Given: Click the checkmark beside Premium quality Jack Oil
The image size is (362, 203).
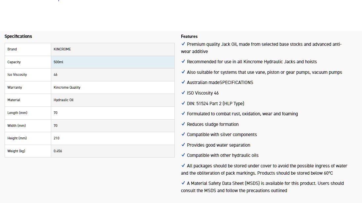Looking at the screenshot, I should (x=183, y=44).
